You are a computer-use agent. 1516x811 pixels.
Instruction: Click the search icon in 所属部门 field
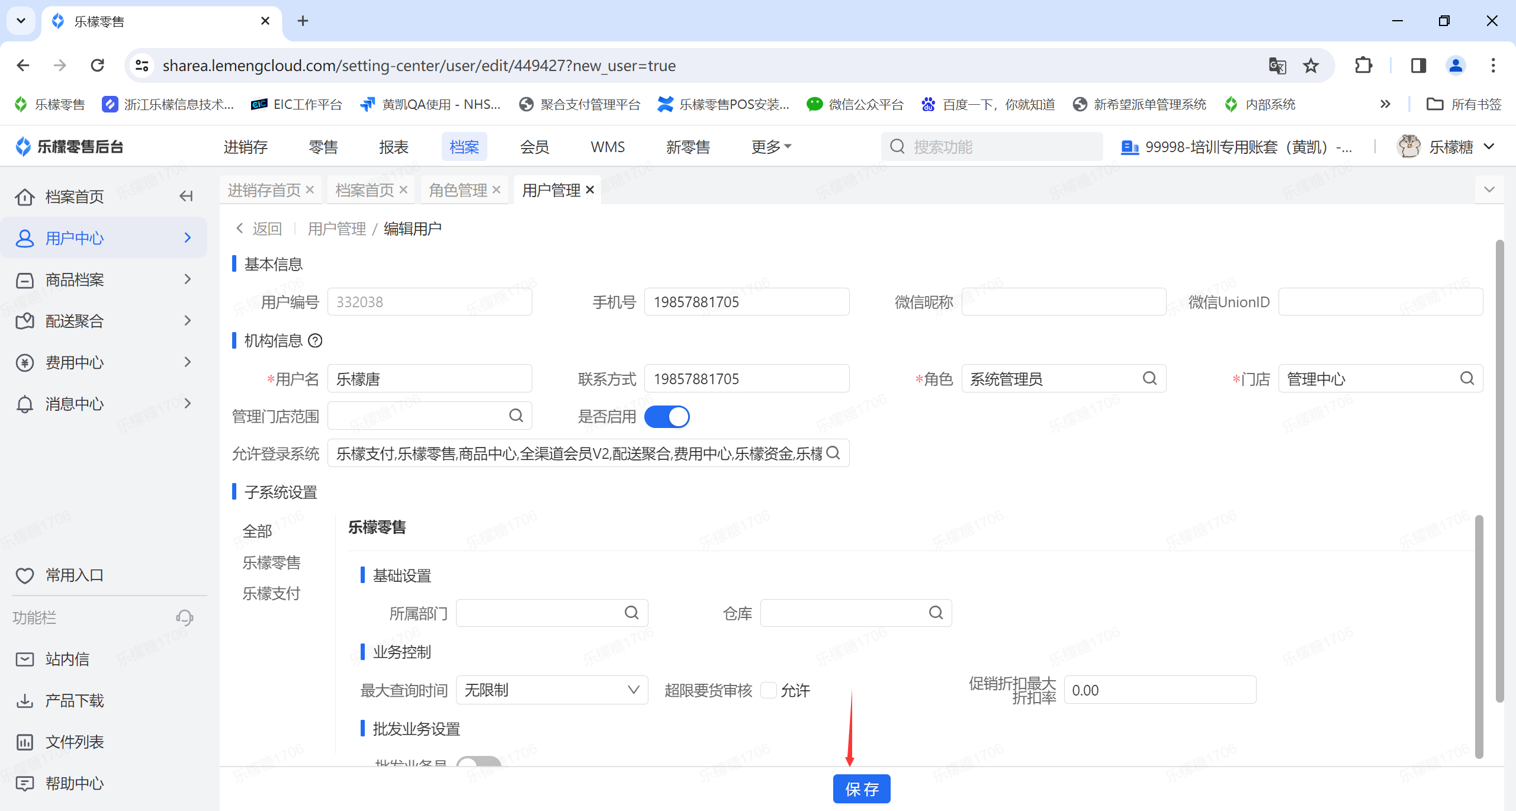(x=632, y=613)
